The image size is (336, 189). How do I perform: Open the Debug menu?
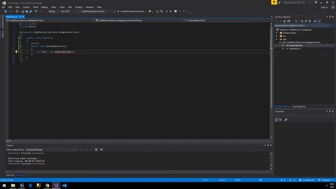(x=44, y=7)
